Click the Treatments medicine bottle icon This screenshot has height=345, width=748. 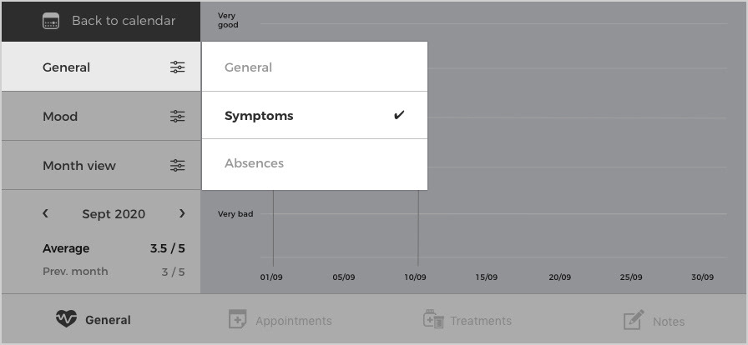[x=433, y=319]
